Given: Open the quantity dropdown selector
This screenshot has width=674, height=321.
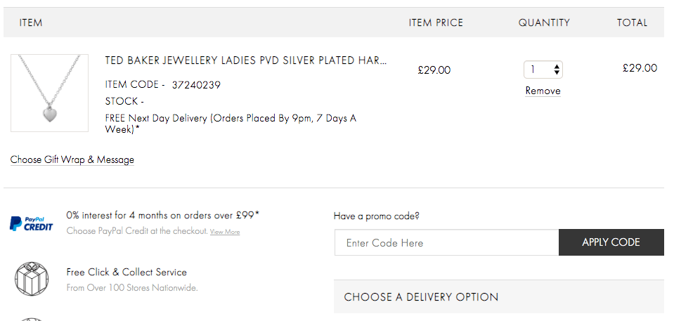Looking at the screenshot, I should (x=543, y=70).
